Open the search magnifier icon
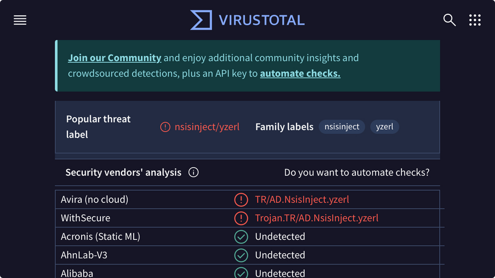The height and width of the screenshot is (278, 495). point(449,20)
